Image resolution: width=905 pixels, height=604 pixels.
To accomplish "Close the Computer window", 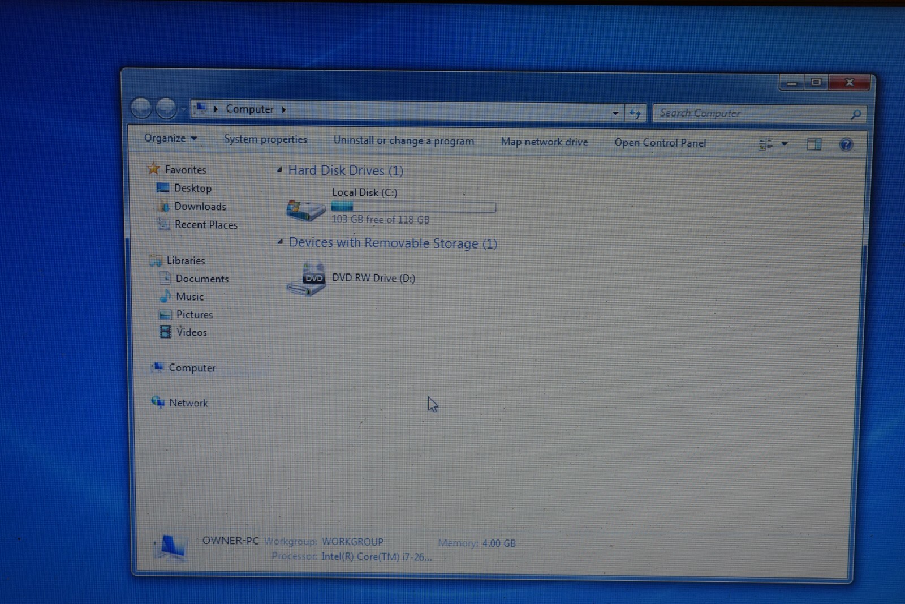I will coord(849,83).
